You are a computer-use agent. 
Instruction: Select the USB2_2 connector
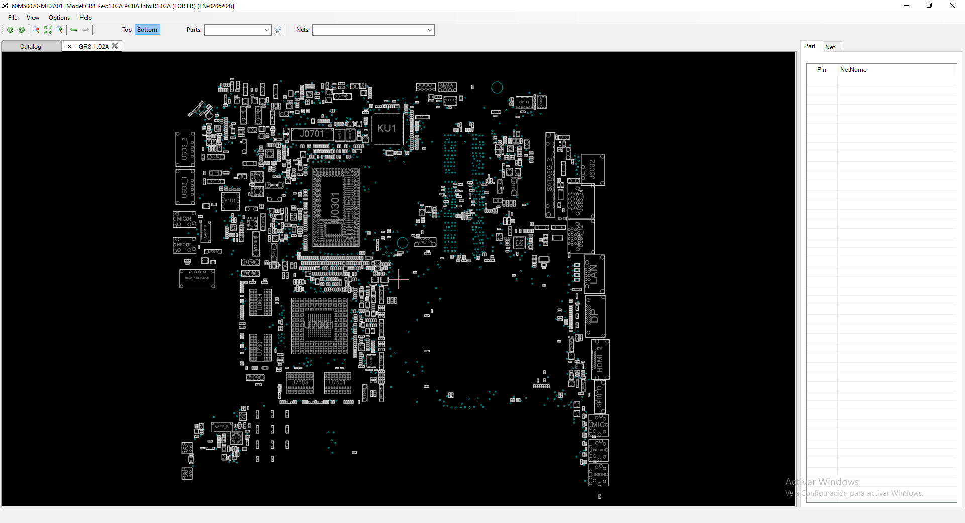point(185,149)
